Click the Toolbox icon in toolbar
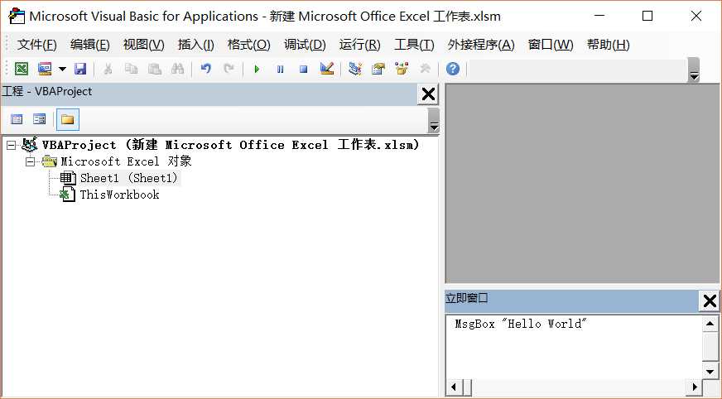Viewport: 722px width, 399px height. tap(425, 69)
